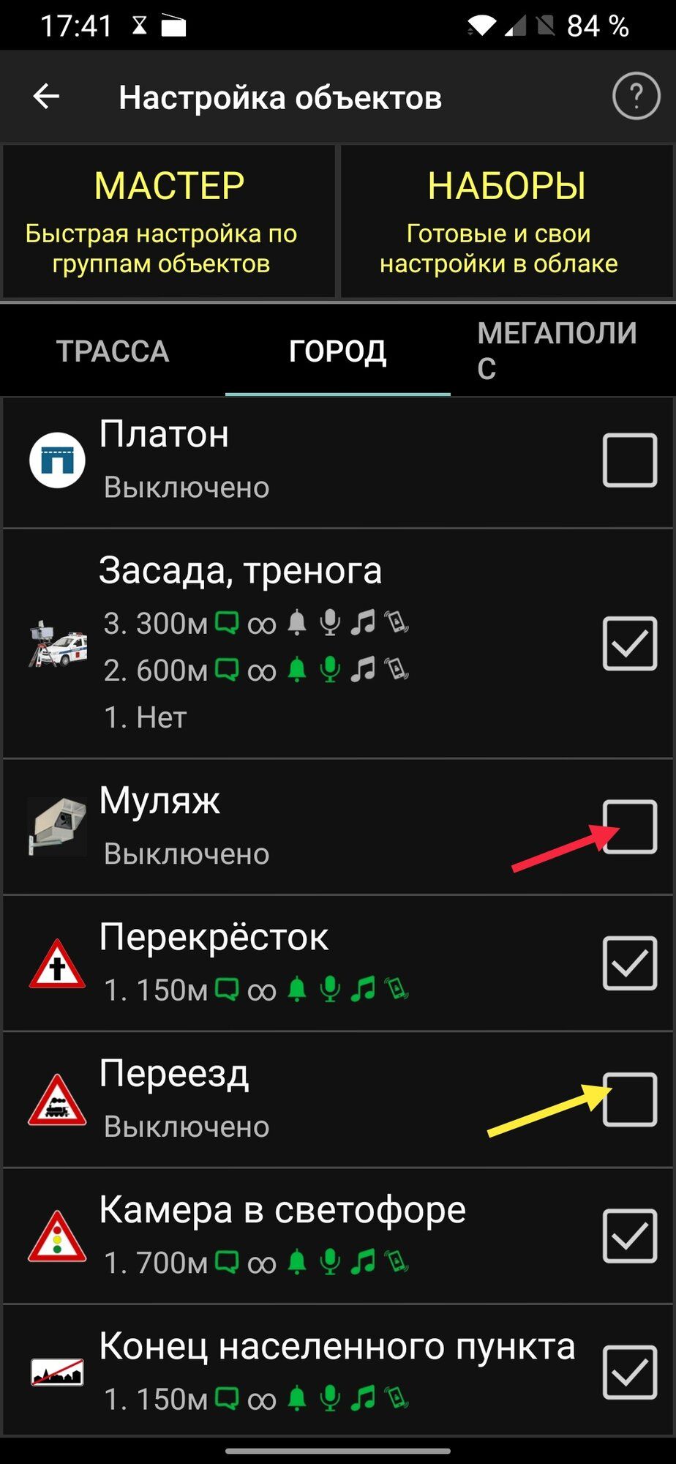Enable the Переезд checkbox
Viewport: 676px width, 1464px height.
point(630,1099)
